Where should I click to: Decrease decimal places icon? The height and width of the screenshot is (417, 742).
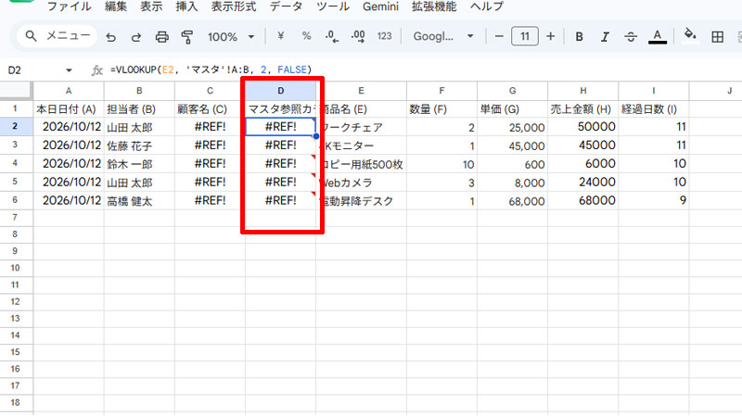(332, 36)
